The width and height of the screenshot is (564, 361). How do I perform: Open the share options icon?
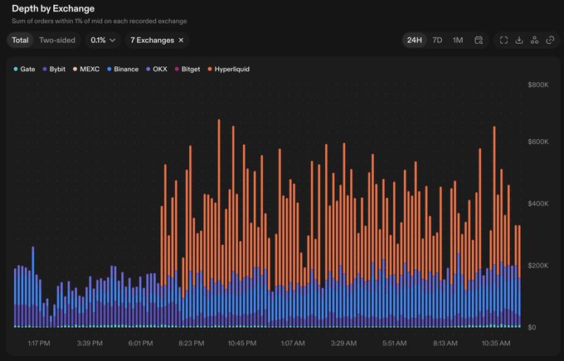(x=534, y=41)
